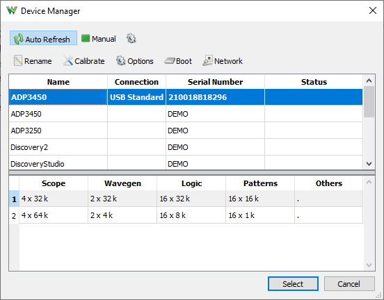Image resolution: width=384 pixels, height=300 pixels.
Task: Click Patterns 16 x 16 k cell
Action: pos(260,199)
